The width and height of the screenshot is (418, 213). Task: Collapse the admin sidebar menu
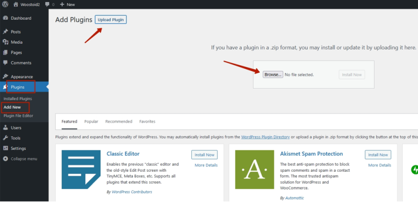(21, 159)
